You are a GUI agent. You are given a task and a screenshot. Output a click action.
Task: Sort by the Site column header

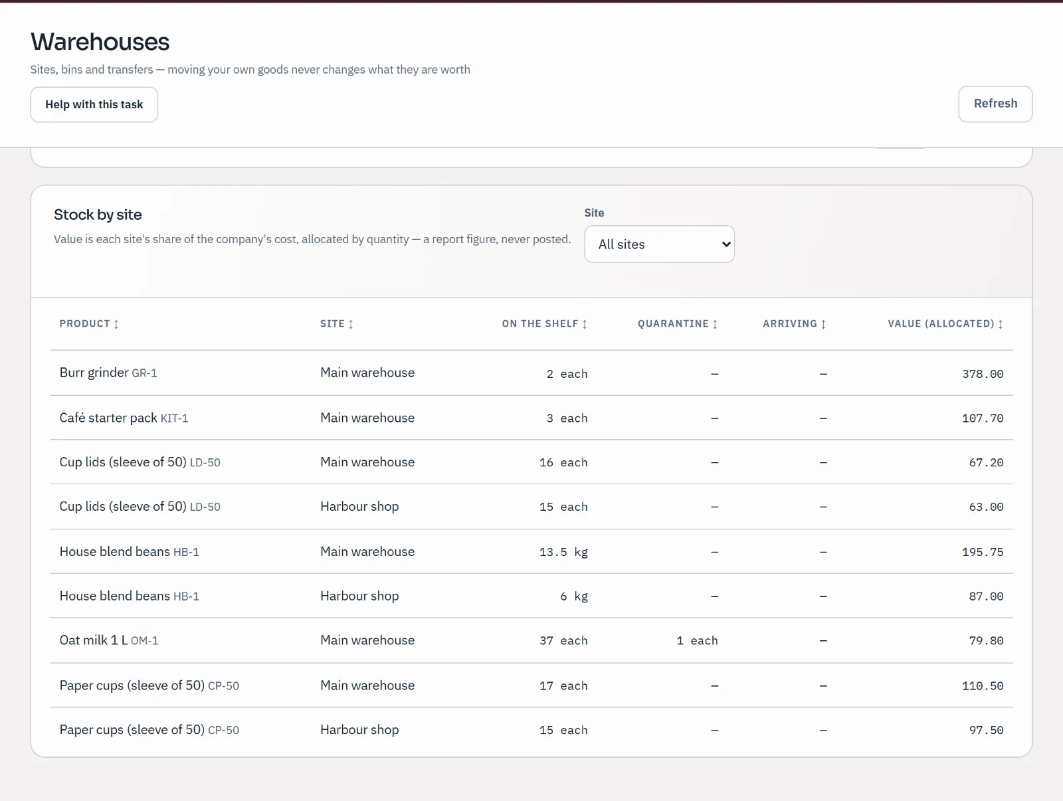click(337, 323)
